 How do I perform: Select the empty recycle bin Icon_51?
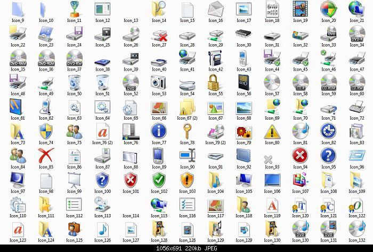(102, 83)
